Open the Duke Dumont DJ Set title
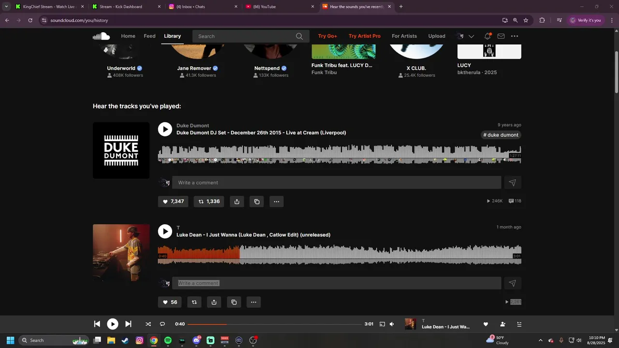Screen dimensions: 619x348 click(261, 132)
